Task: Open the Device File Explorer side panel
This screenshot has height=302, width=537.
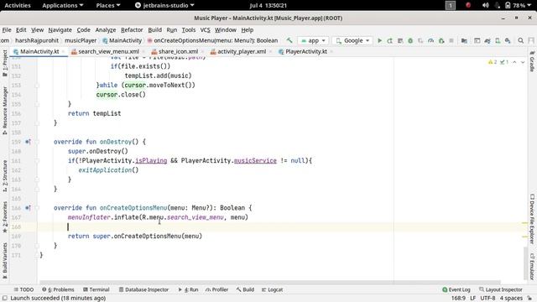Action: [532, 219]
